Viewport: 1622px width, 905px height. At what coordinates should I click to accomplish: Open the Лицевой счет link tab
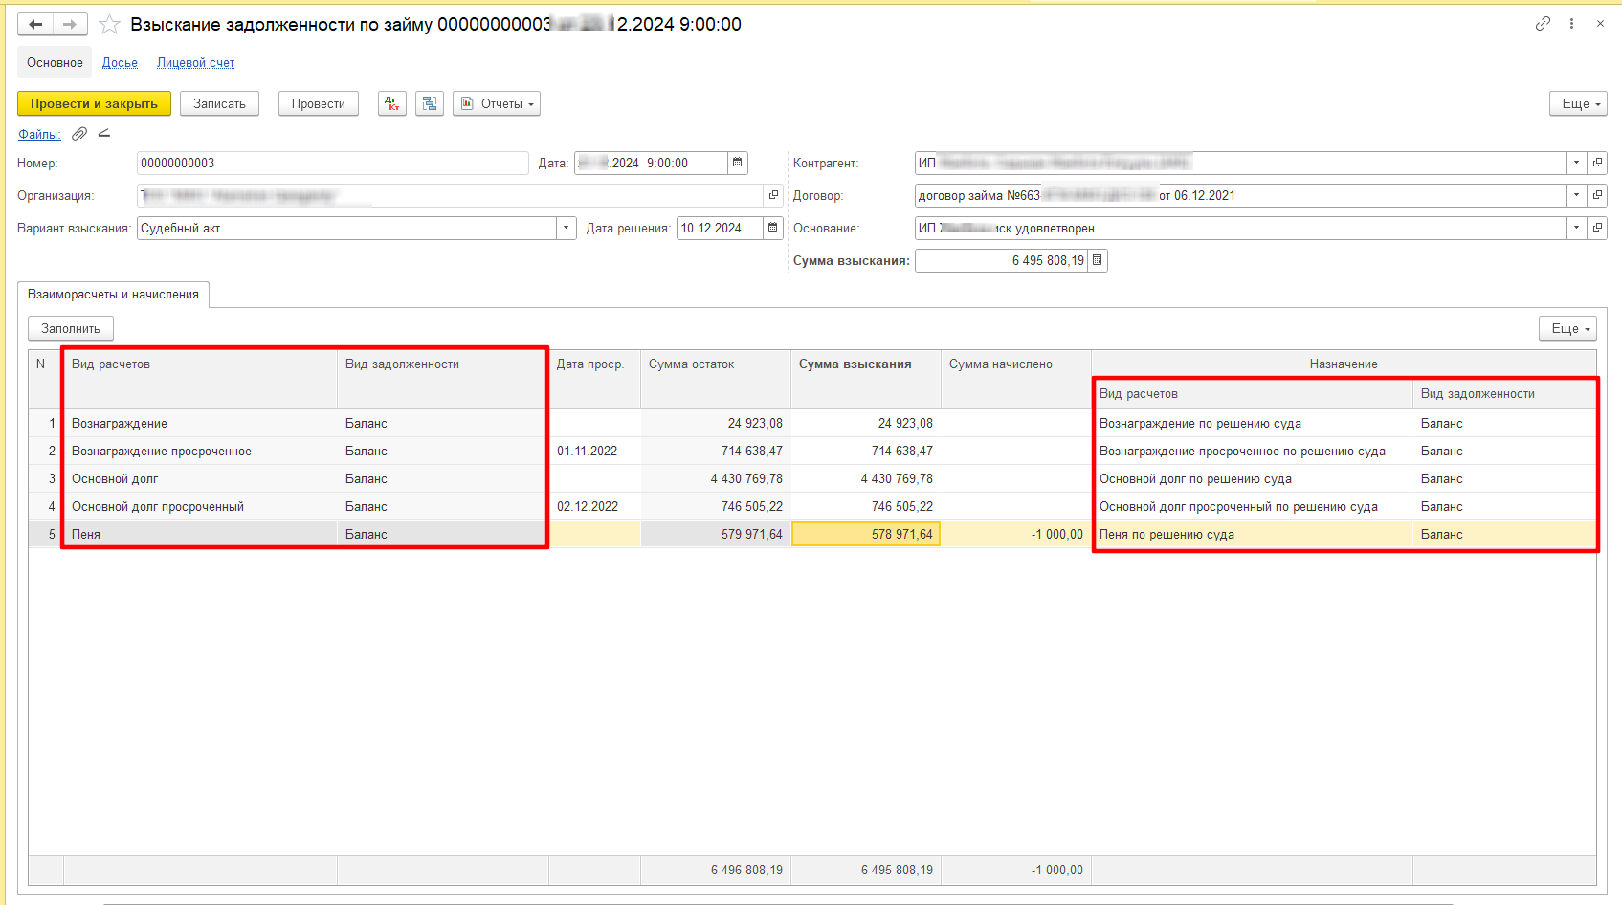coord(195,62)
